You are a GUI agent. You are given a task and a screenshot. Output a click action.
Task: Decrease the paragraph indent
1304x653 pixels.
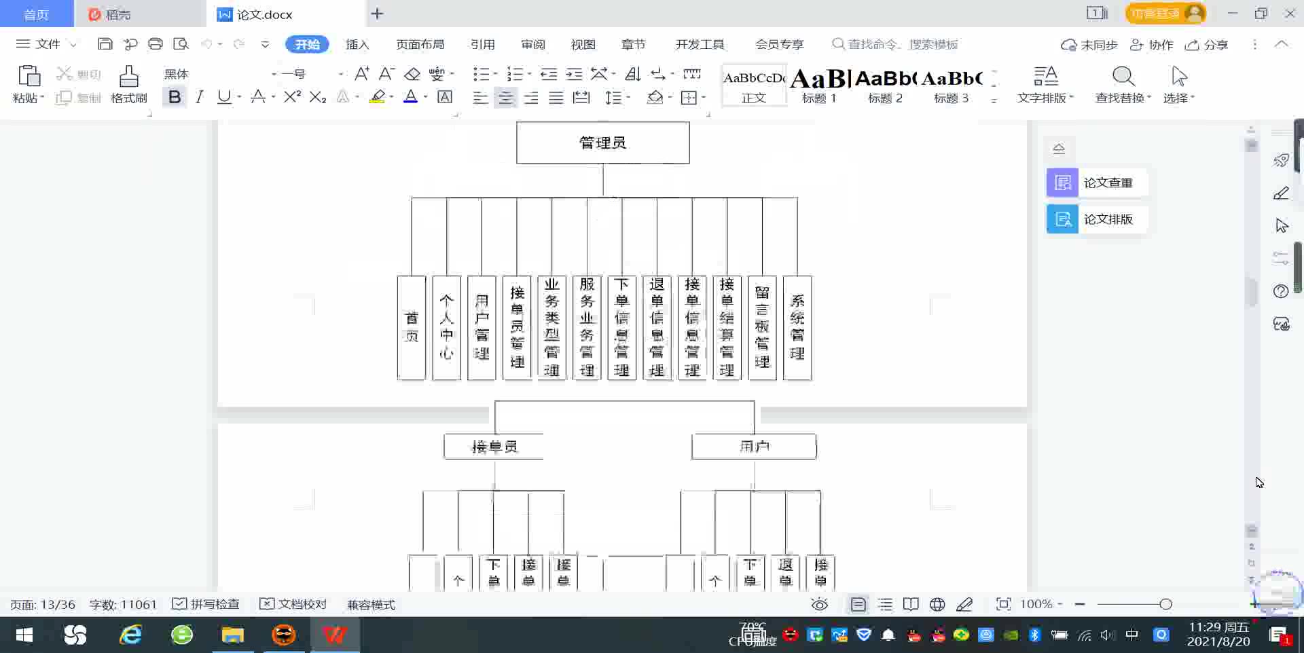[x=549, y=74]
